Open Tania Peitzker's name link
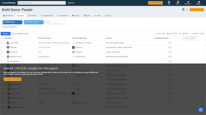The image size is (206, 115). 14,43
